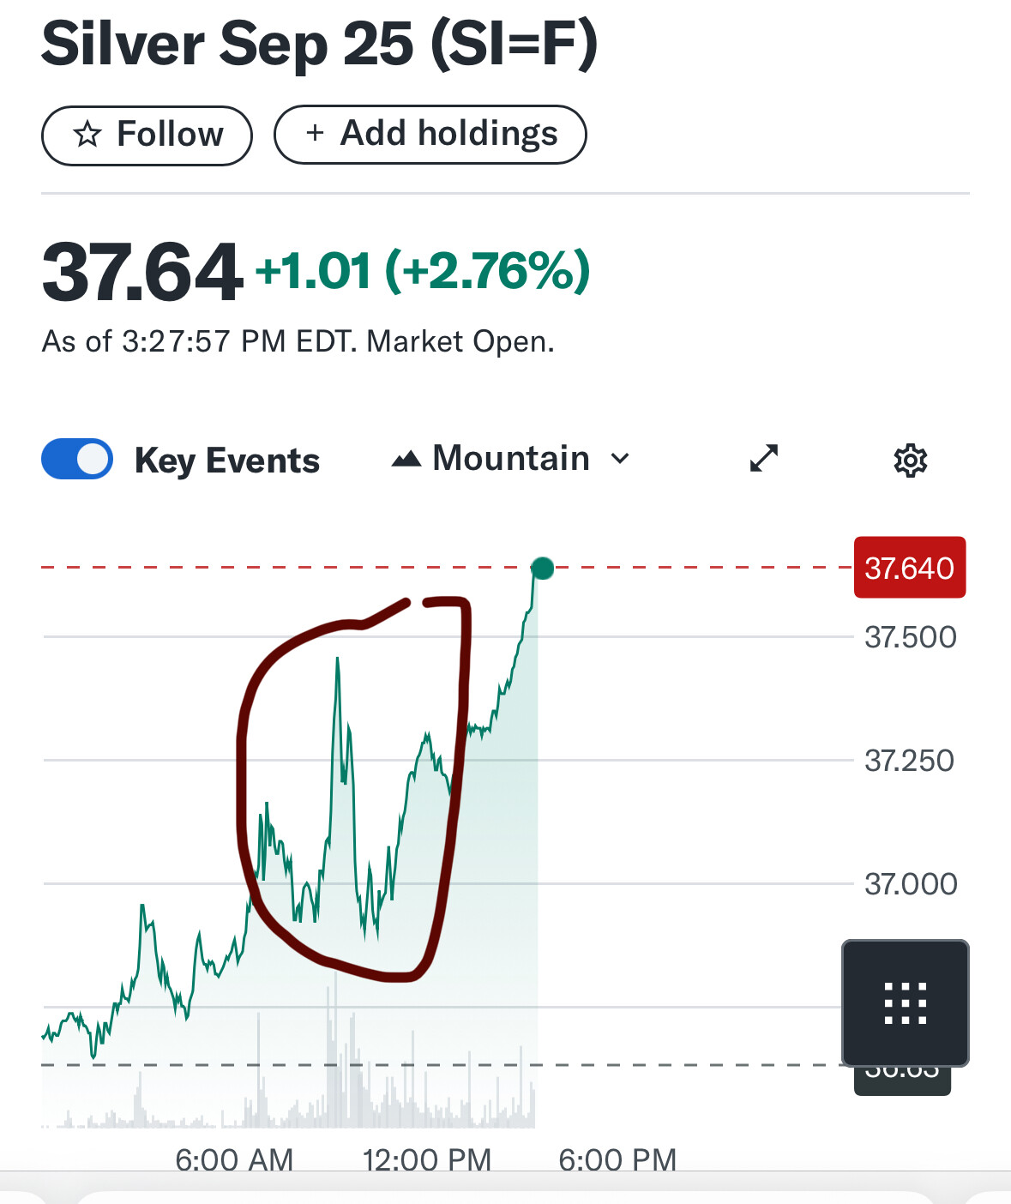This screenshot has width=1011, height=1204.
Task: Open chart settings gear icon
Action: pos(911,461)
